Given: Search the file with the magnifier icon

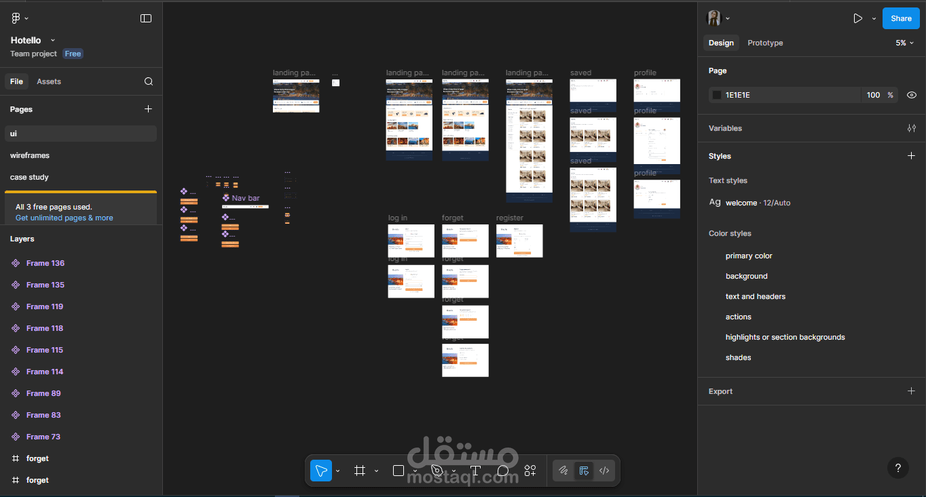Looking at the screenshot, I should (x=149, y=81).
